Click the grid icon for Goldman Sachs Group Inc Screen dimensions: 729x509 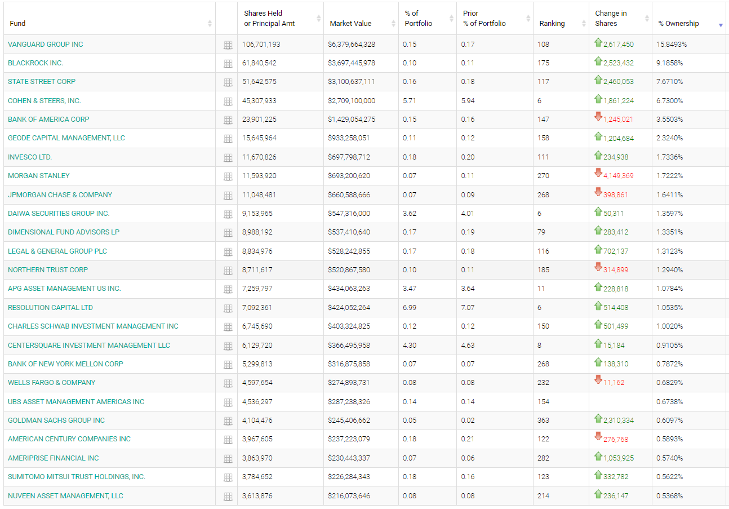point(228,421)
